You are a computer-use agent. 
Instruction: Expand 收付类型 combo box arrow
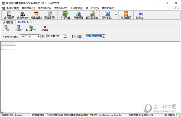[x=103, y=36]
